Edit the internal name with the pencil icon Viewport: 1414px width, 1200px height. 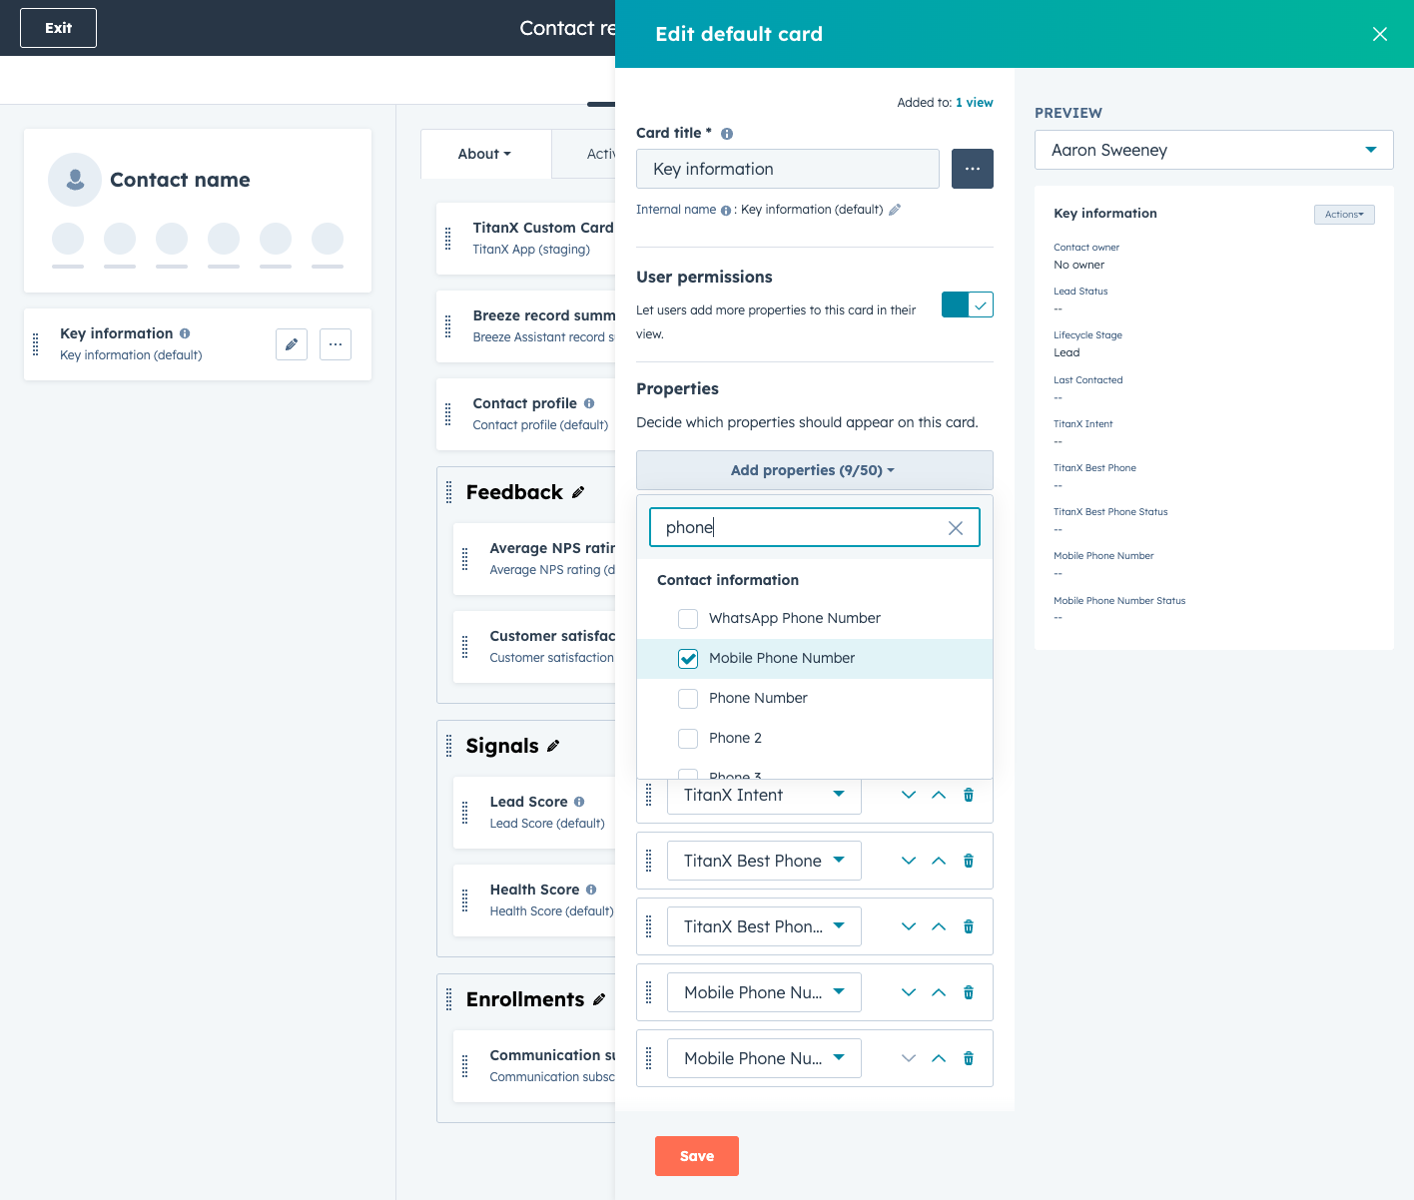pos(895,210)
